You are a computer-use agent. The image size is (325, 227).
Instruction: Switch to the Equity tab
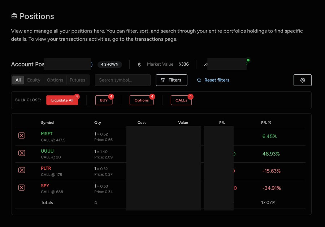34,80
